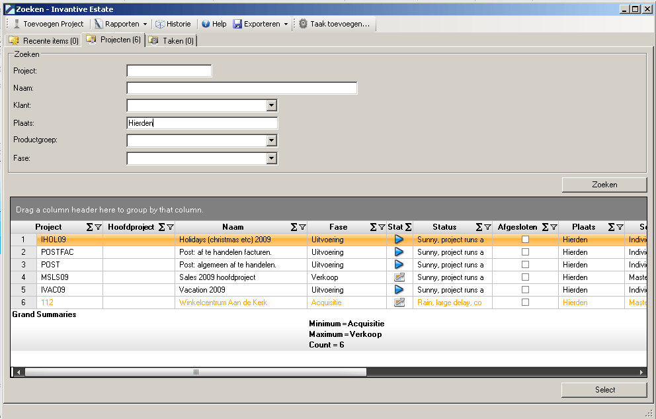Click the blue play status icon for POSTFAC
The width and height of the screenshot is (656, 419).
(x=399, y=252)
